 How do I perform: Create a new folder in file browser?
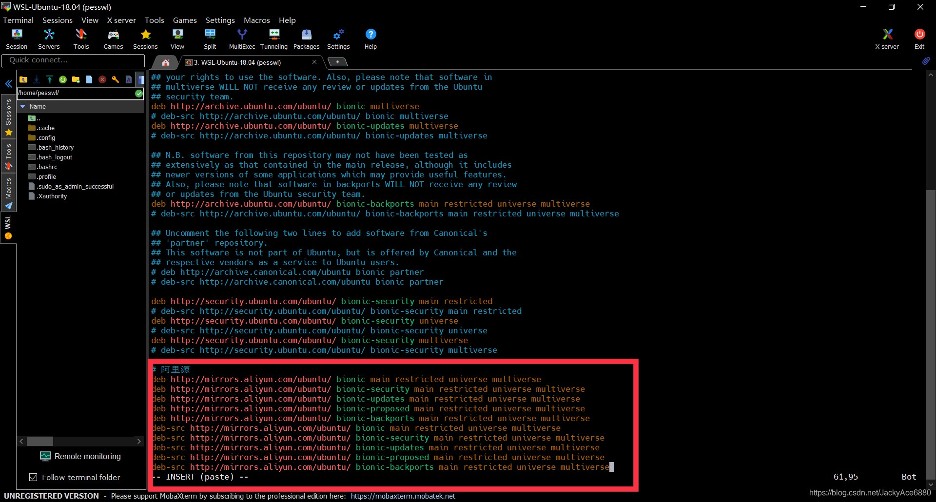tap(76, 79)
